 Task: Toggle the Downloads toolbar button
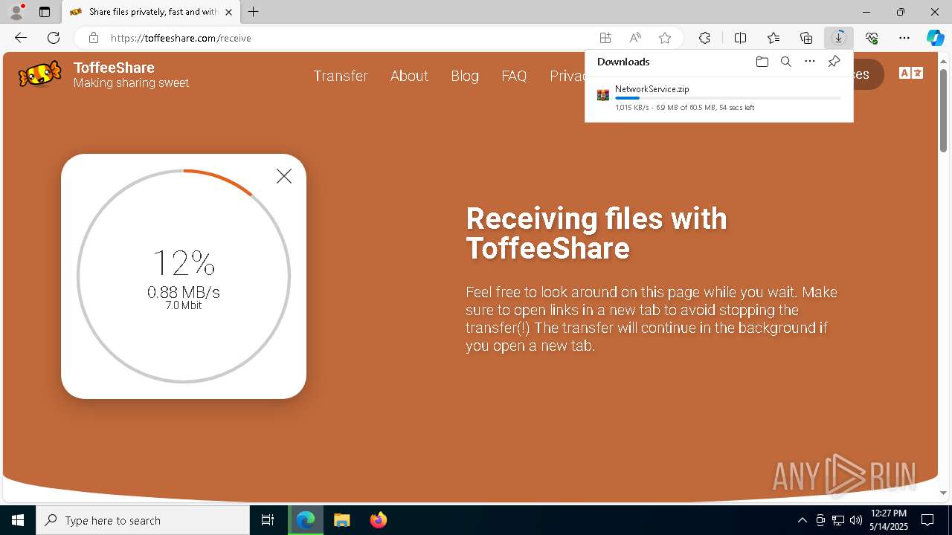pyautogui.click(x=839, y=38)
